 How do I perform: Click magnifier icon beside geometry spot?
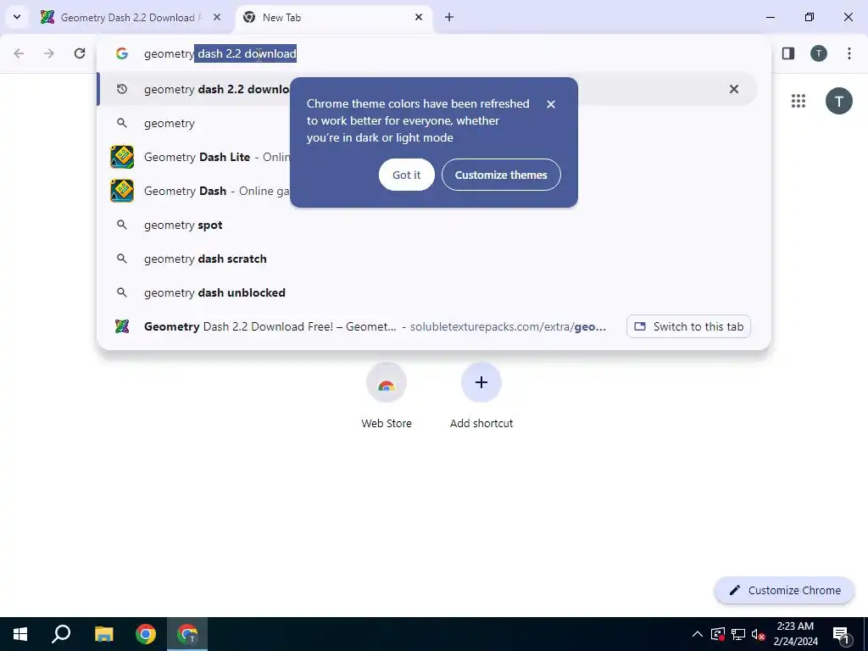[122, 225]
